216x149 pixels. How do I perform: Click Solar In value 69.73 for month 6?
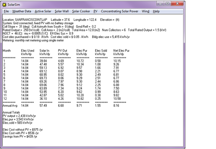[43, 78]
